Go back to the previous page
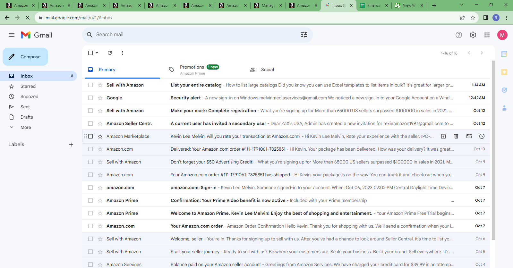Viewport: 513px width, 268px height. 7,18
